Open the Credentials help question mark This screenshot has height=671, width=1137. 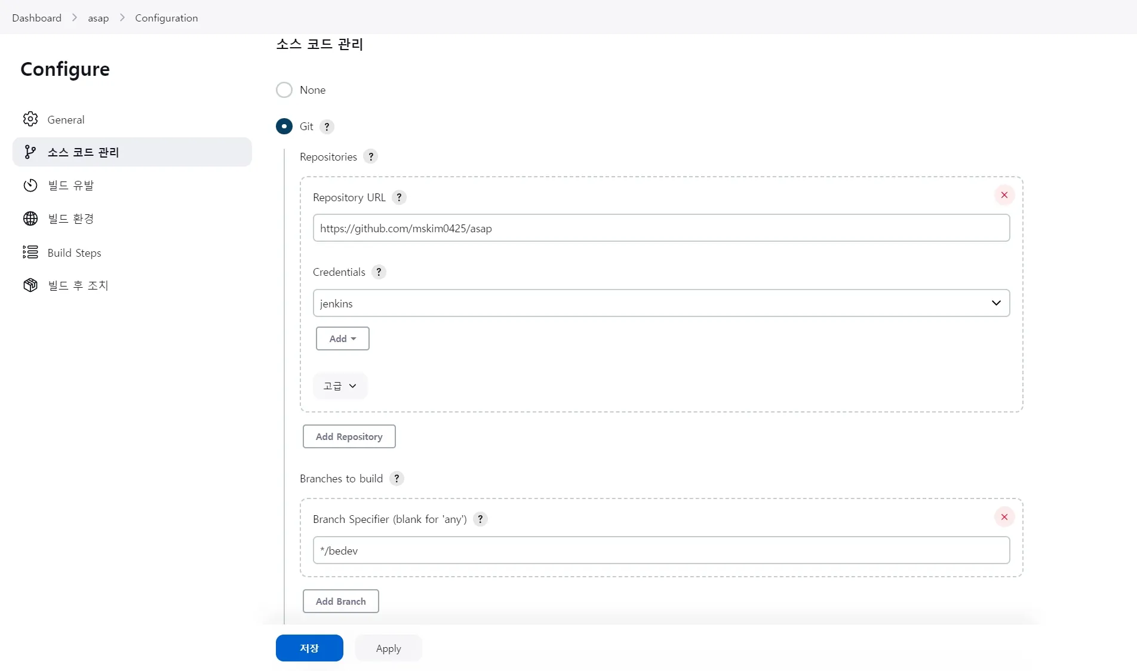(x=379, y=272)
